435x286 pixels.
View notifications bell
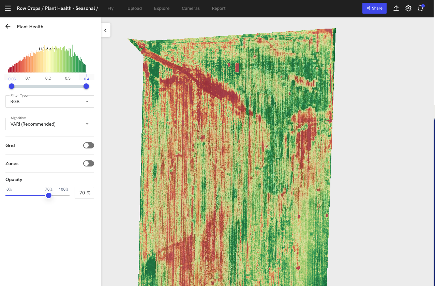pos(421,8)
